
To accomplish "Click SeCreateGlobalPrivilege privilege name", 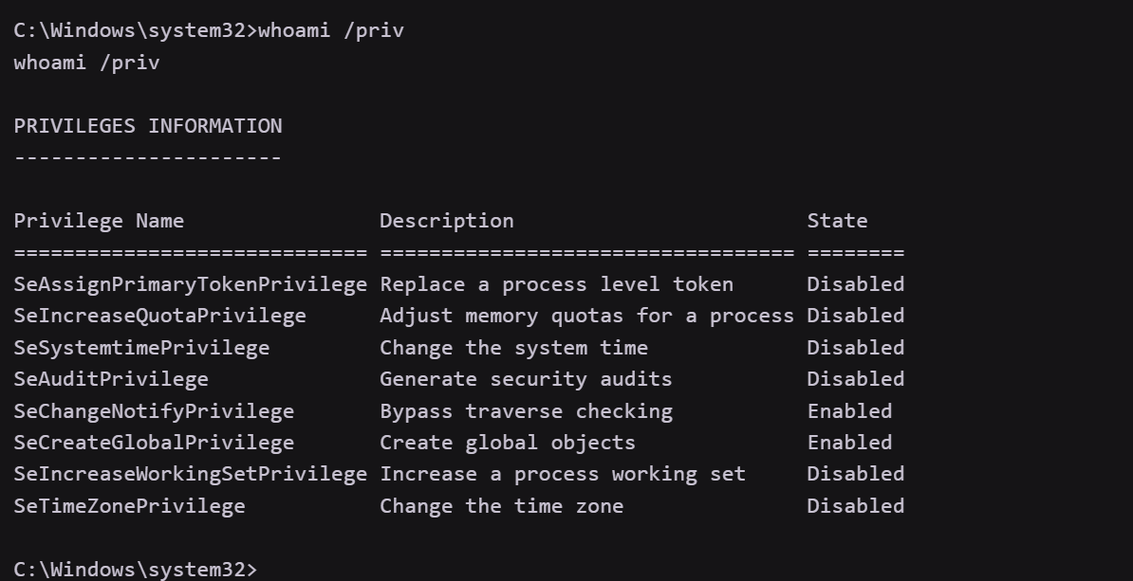I will coord(154,443).
